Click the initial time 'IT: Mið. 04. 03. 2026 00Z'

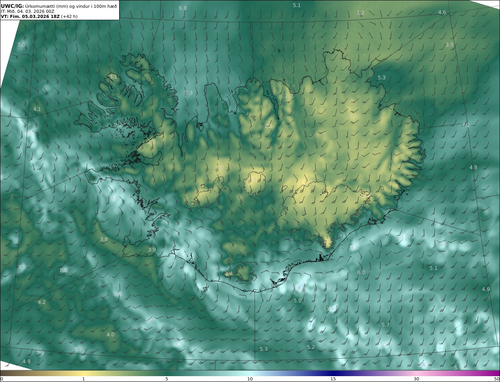(x=27, y=11)
